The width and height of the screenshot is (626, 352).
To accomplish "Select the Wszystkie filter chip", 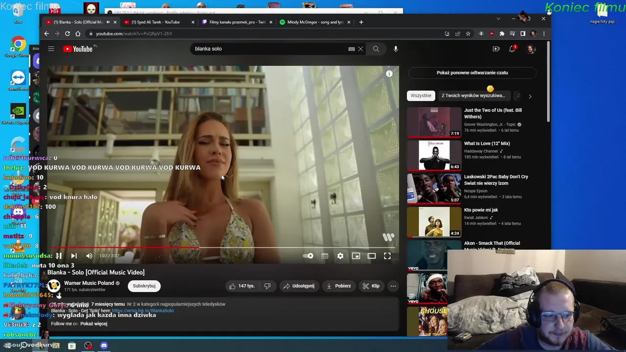I will [x=421, y=96].
